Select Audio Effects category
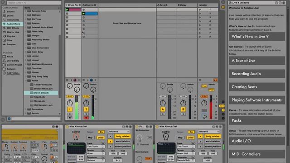 (13, 24)
